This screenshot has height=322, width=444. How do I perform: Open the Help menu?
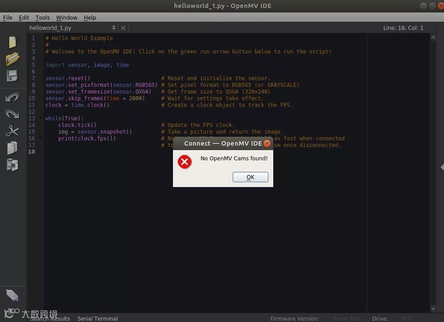pyautogui.click(x=90, y=17)
